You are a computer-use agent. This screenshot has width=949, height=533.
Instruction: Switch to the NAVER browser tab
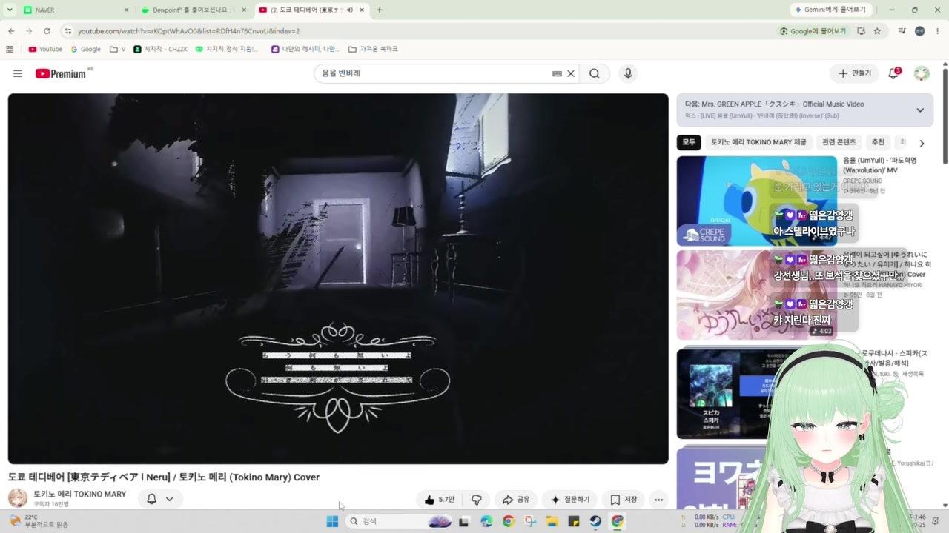click(74, 10)
